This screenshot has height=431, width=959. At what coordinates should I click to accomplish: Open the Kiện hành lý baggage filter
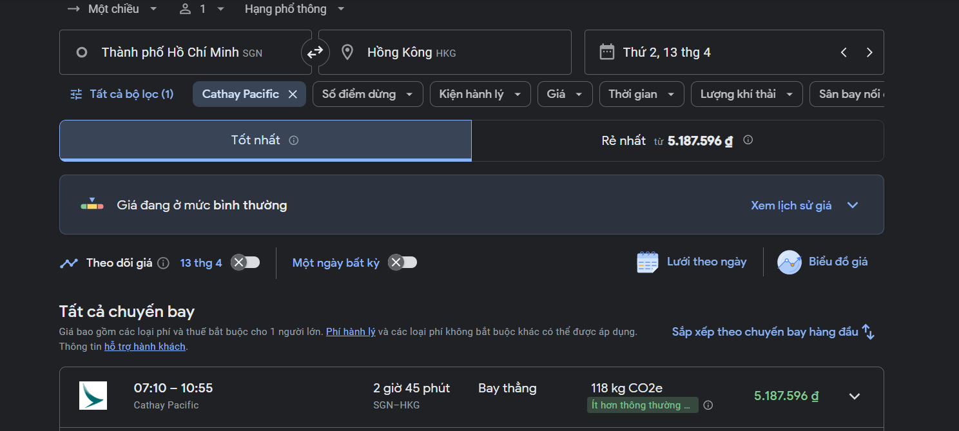(480, 94)
